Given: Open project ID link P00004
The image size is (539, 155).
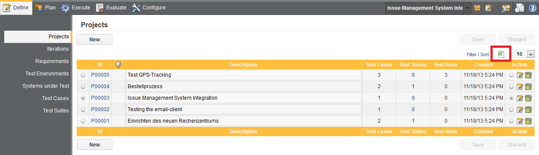Looking at the screenshot, I should click(100, 86).
